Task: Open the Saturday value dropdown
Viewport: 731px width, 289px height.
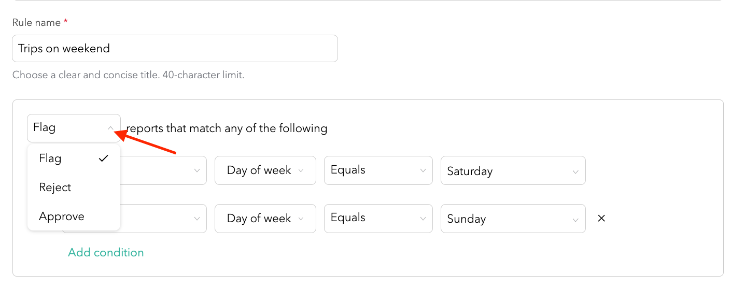Action: pyautogui.click(x=512, y=171)
